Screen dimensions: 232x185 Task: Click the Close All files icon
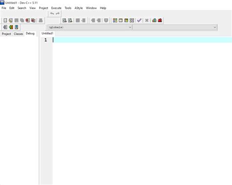coord(33,21)
